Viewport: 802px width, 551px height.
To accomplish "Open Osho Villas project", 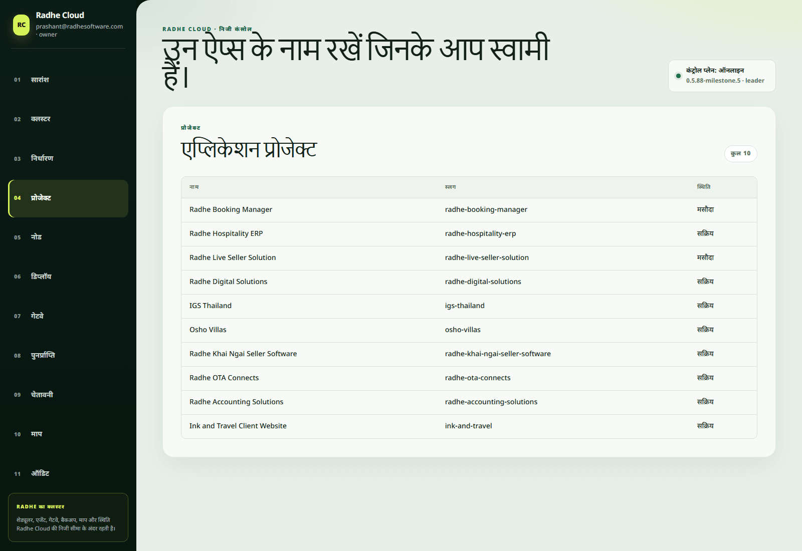I will 208,330.
